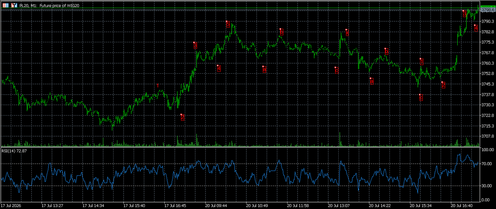This screenshot has width=496, height=209.
Task: Click the 3775.3 price level on the scale
Action: pos(487,42)
